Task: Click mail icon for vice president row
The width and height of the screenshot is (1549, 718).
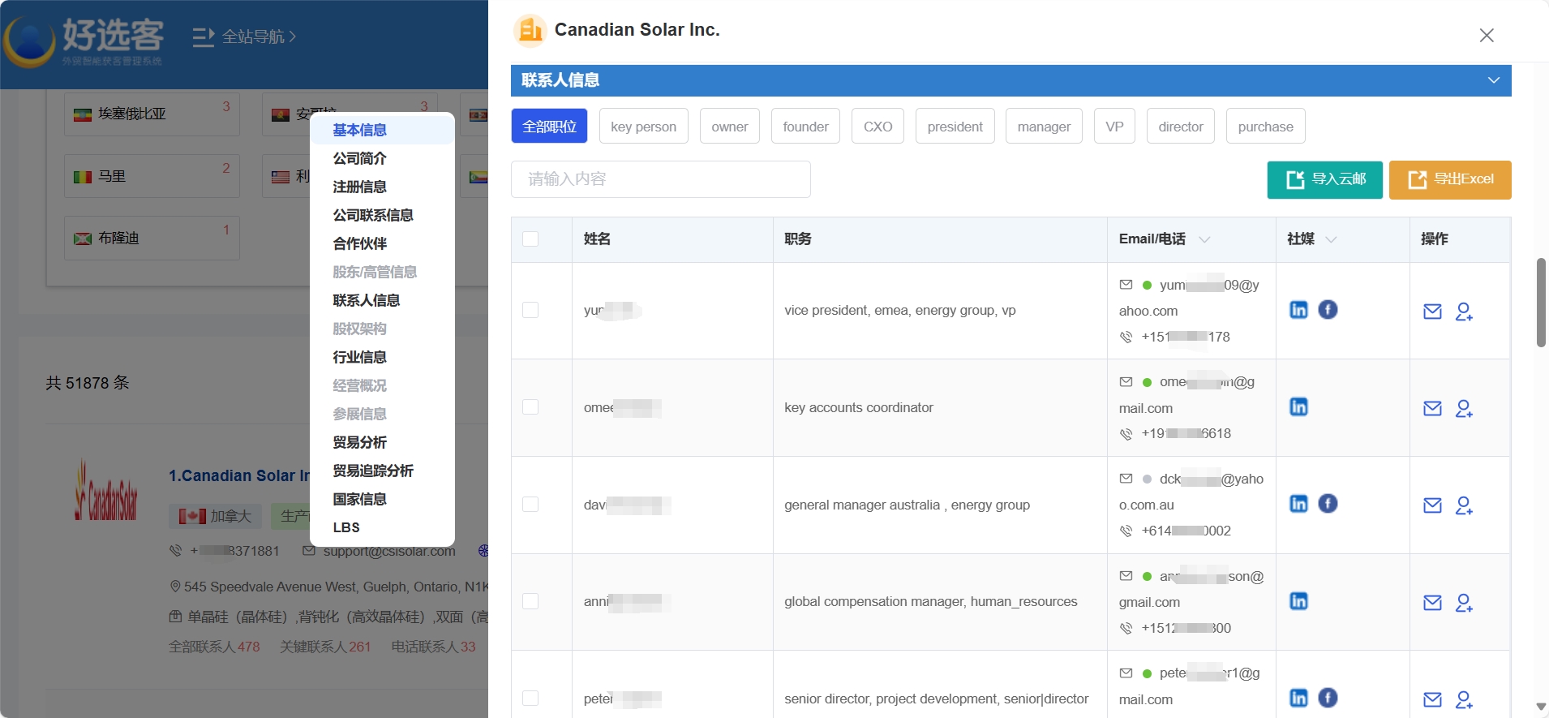Action: click(1432, 312)
